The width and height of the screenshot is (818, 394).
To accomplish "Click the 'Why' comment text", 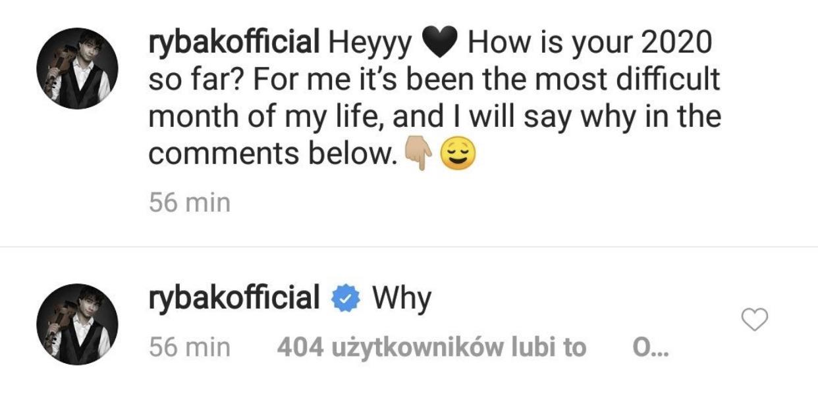I will [402, 299].
